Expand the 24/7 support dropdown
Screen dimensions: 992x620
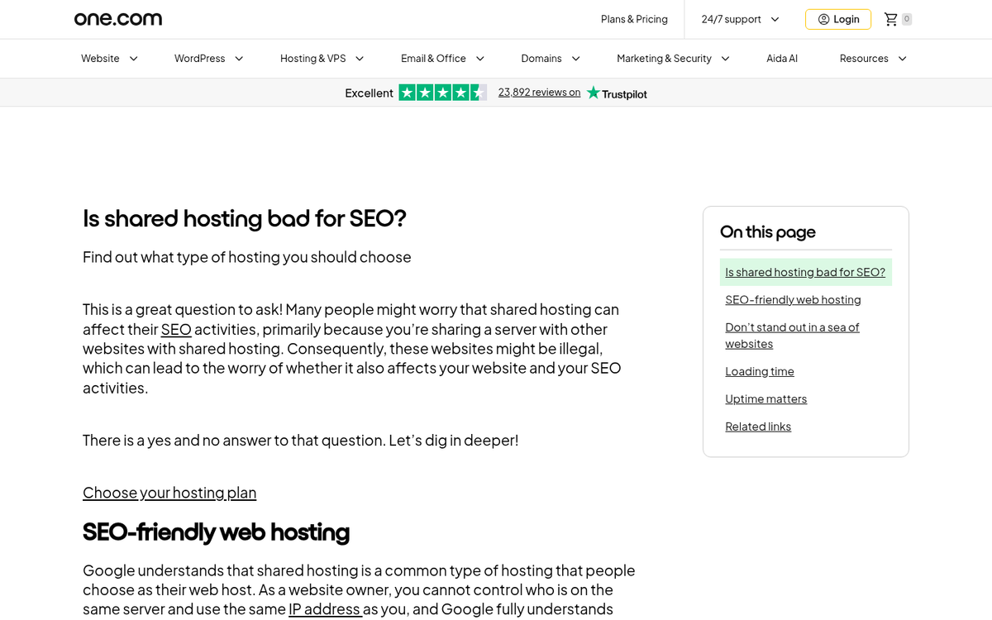732,18
